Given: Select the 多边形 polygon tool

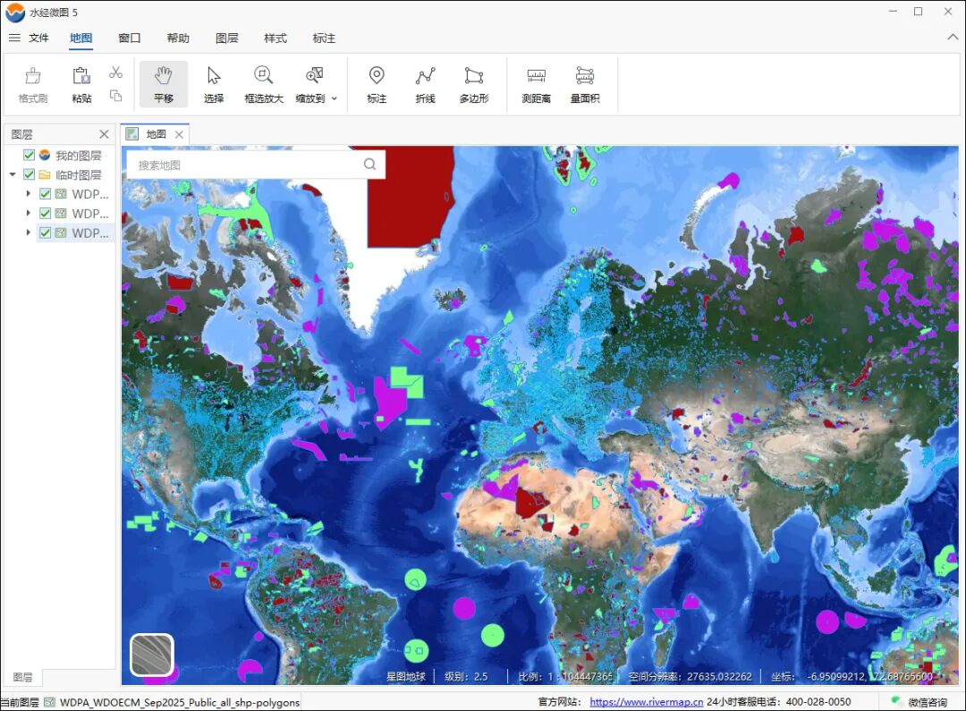Looking at the screenshot, I should click(x=474, y=84).
